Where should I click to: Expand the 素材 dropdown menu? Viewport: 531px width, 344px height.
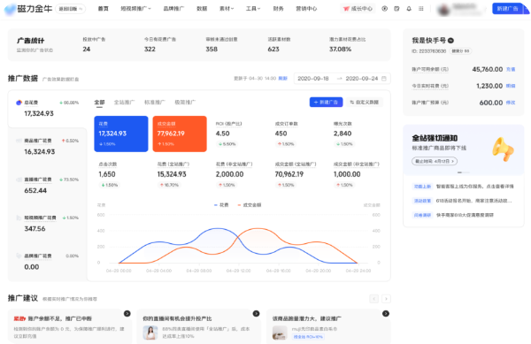click(227, 9)
